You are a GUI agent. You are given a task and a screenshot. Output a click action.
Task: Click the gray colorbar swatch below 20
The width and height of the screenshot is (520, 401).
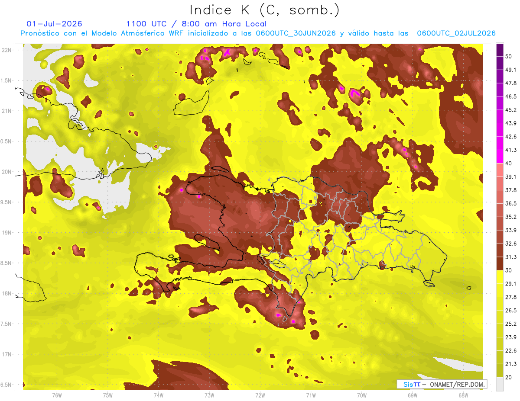click(x=500, y=384)
